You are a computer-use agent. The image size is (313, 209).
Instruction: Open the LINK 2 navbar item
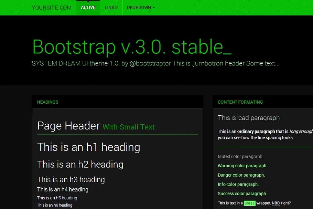(x=111, y=8)
